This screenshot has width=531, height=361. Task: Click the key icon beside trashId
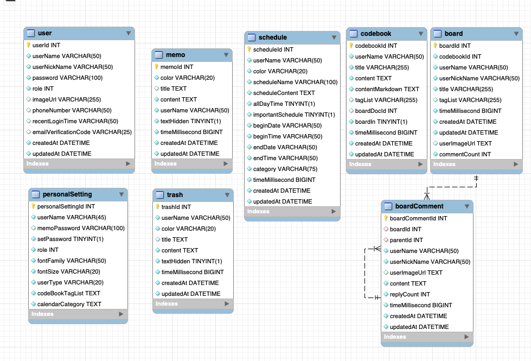click(158, 206)
